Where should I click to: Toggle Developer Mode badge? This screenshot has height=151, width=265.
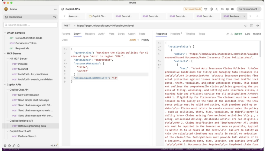click(193, 9)
